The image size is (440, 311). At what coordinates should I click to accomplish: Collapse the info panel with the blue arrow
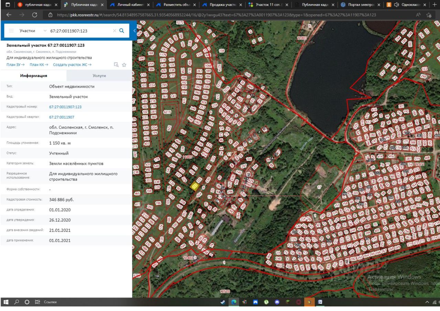click(x=134, y=31)
